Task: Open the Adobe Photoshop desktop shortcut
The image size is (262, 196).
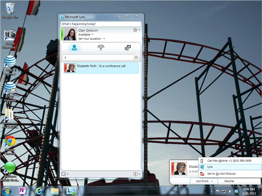Action: [10, 39]
